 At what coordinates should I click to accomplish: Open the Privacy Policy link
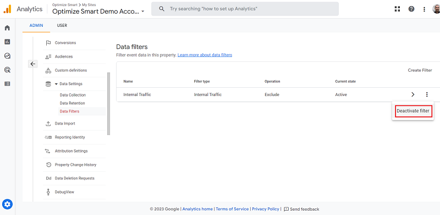[266, 209]
